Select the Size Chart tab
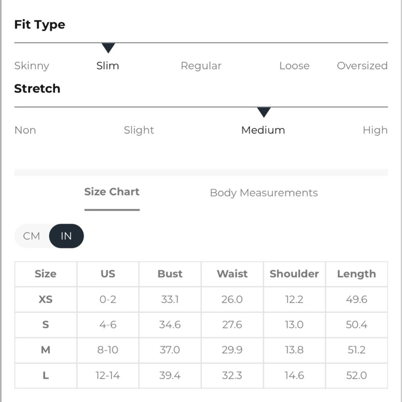402x402 pixels. click(112, 192)
